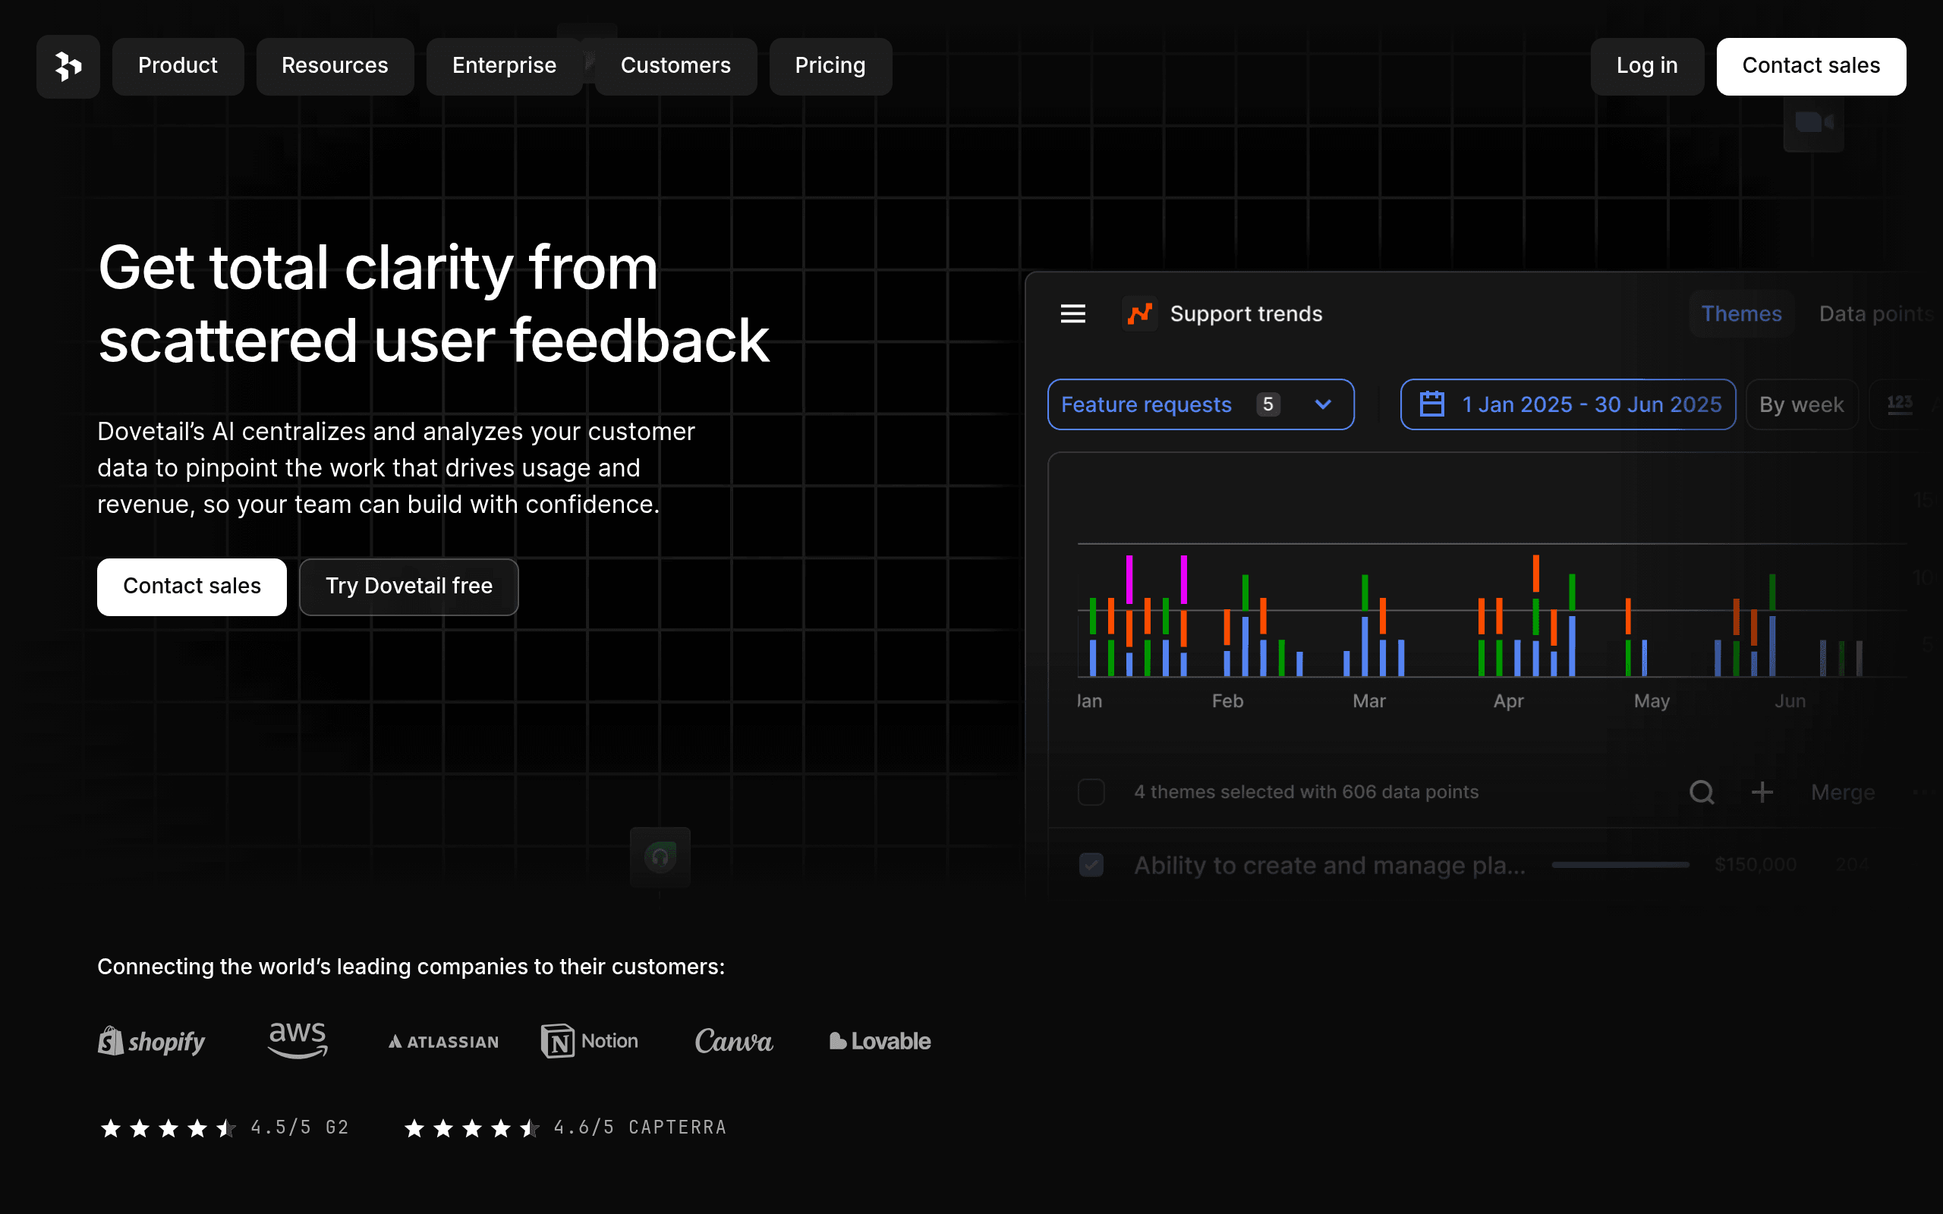Go to the Customers page
This screenshot has width=1943, height=1214.
pos(675,66)
